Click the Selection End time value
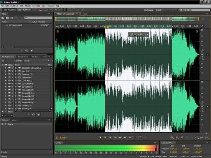211x158 pixels. (x=186, y=148)
